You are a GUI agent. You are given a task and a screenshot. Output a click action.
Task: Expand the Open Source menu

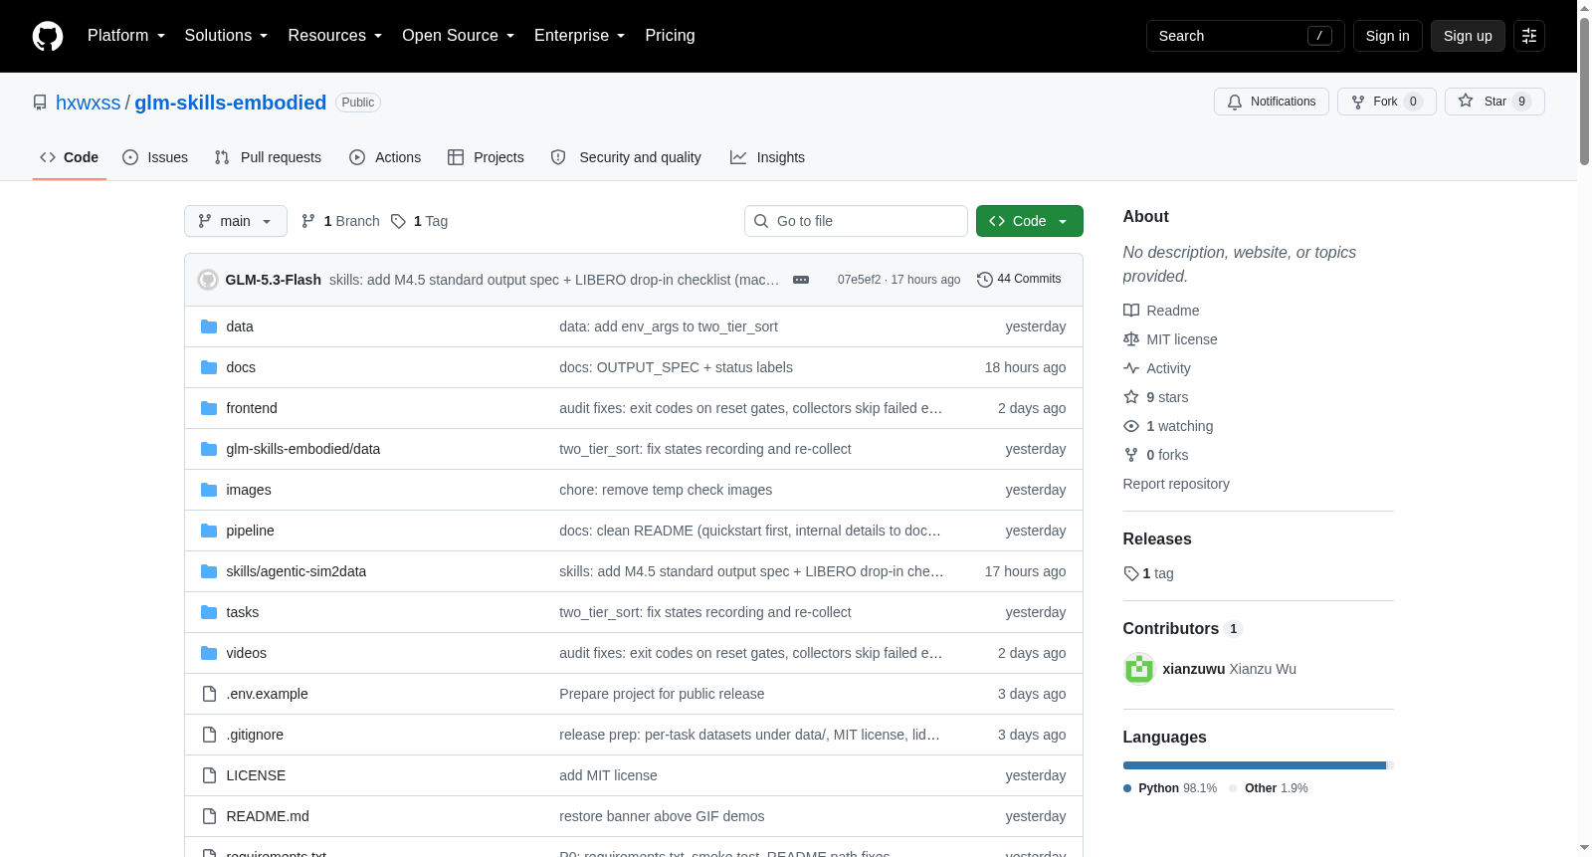[x=459, y=36]
